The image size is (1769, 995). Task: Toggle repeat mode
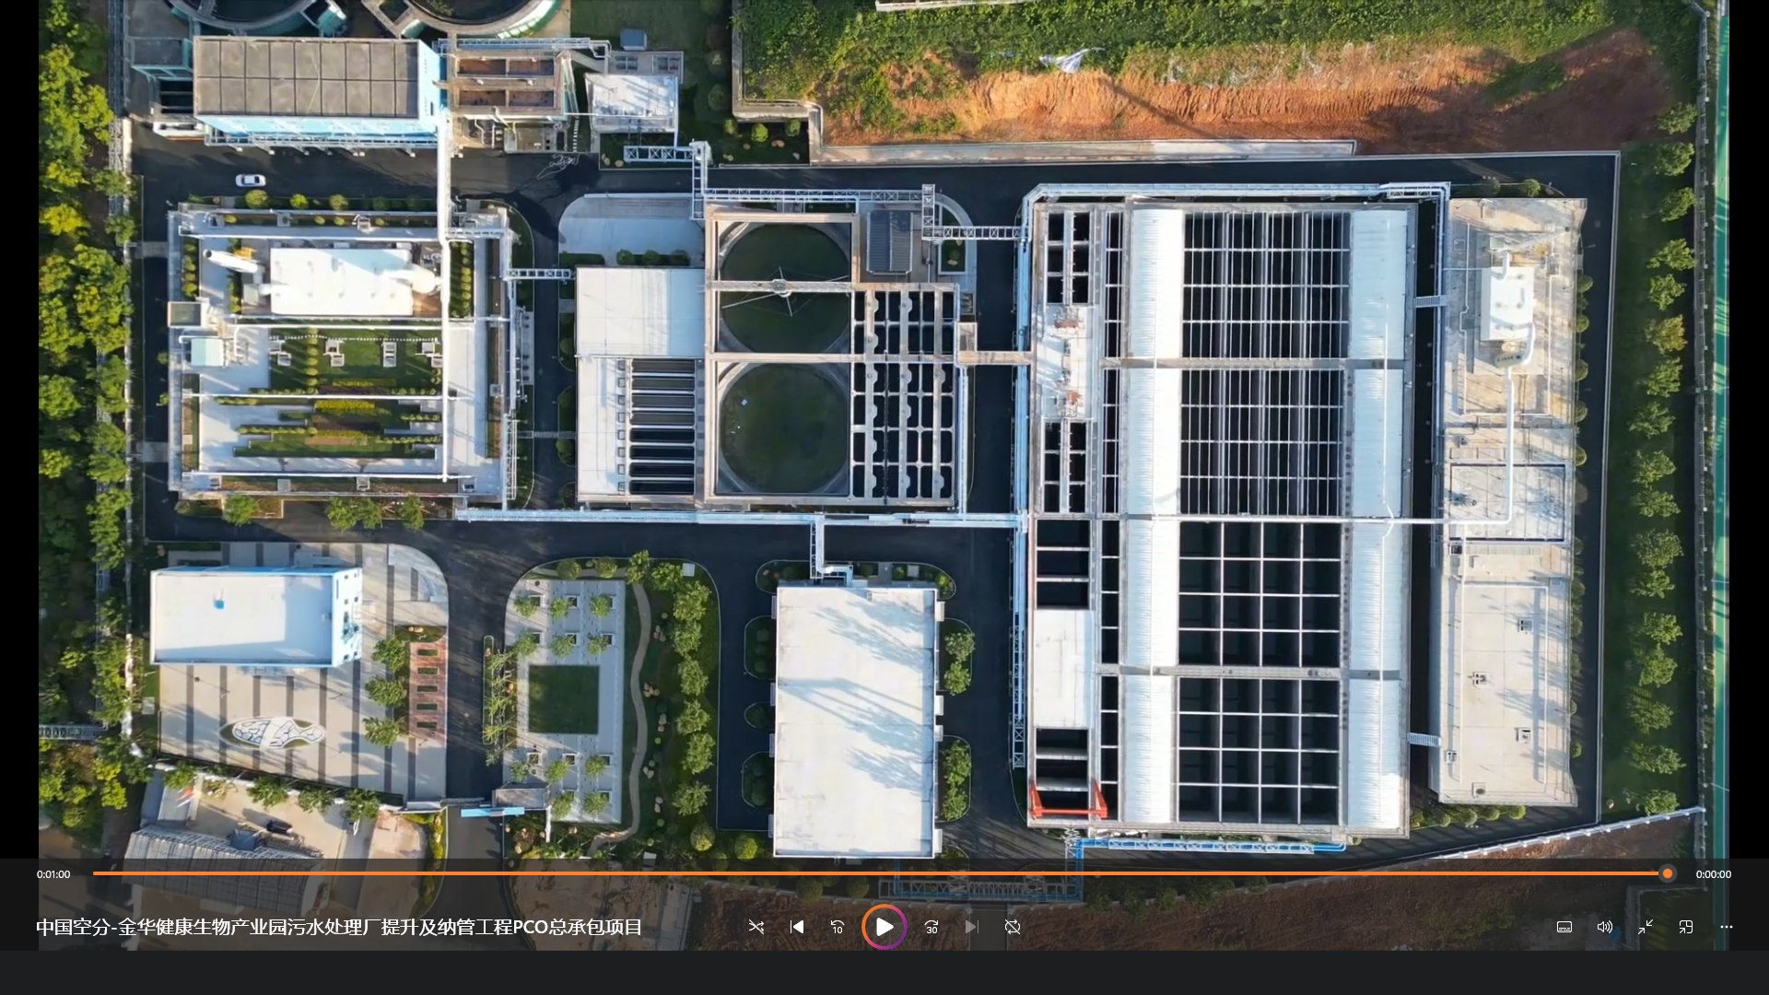[1013, 927]
